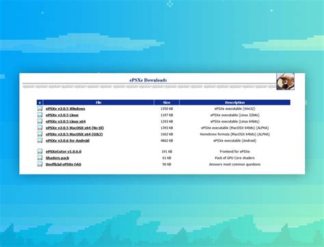Click the x column header

(x=40, y=103)
